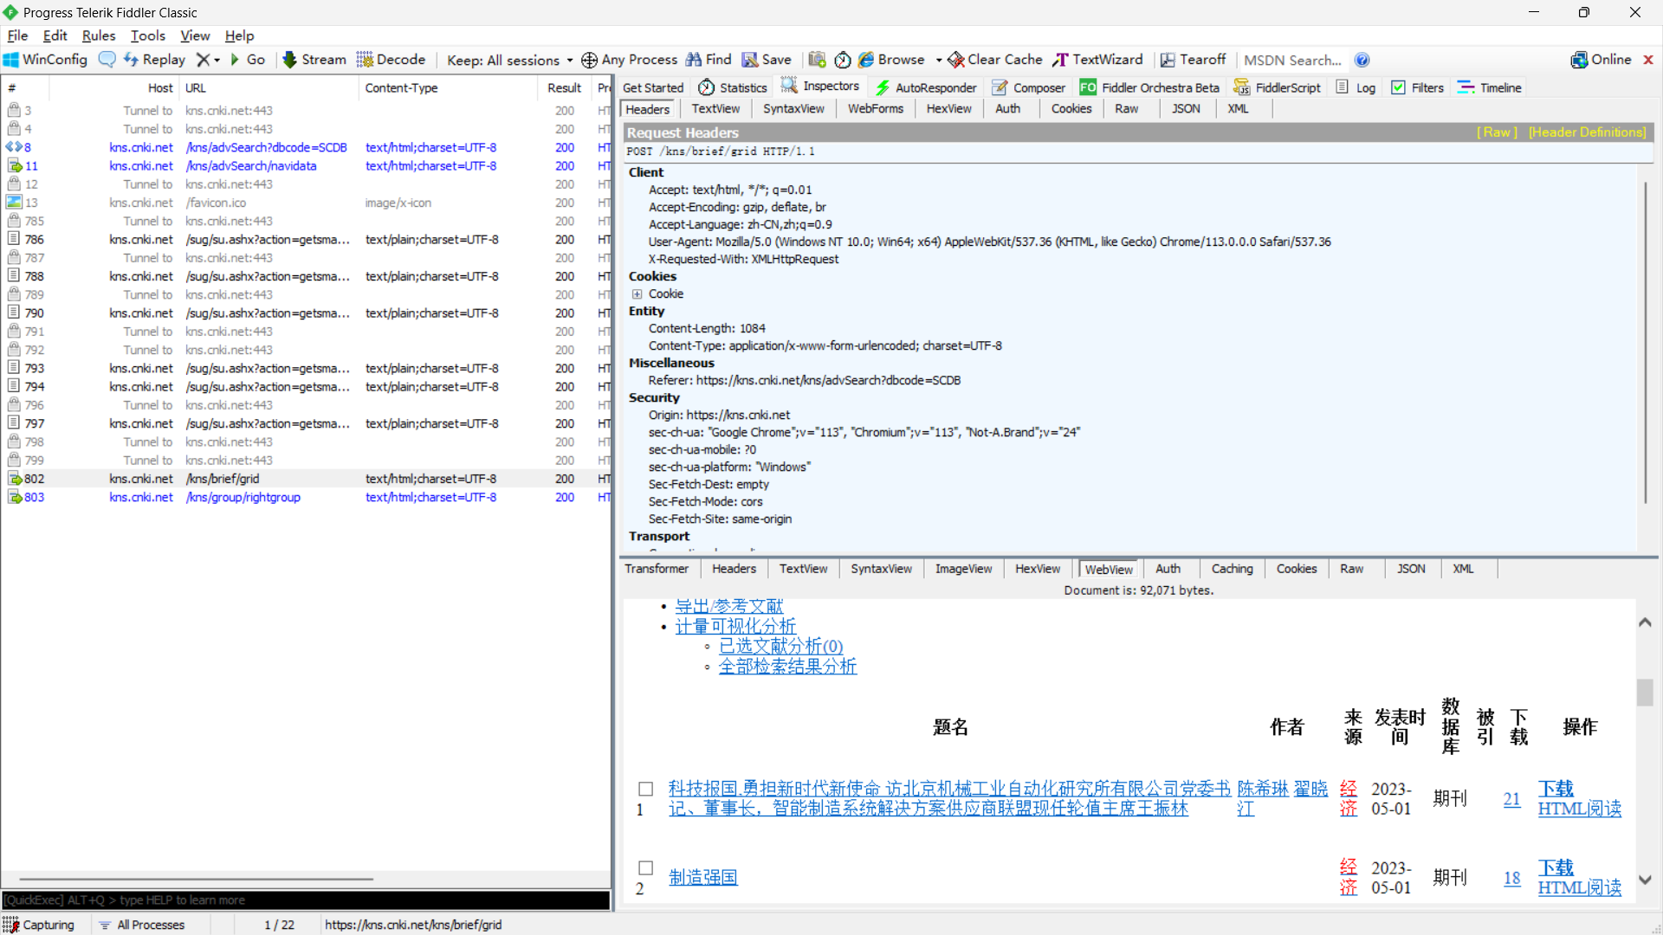Open the Help menu

click(x=239, y=35)
